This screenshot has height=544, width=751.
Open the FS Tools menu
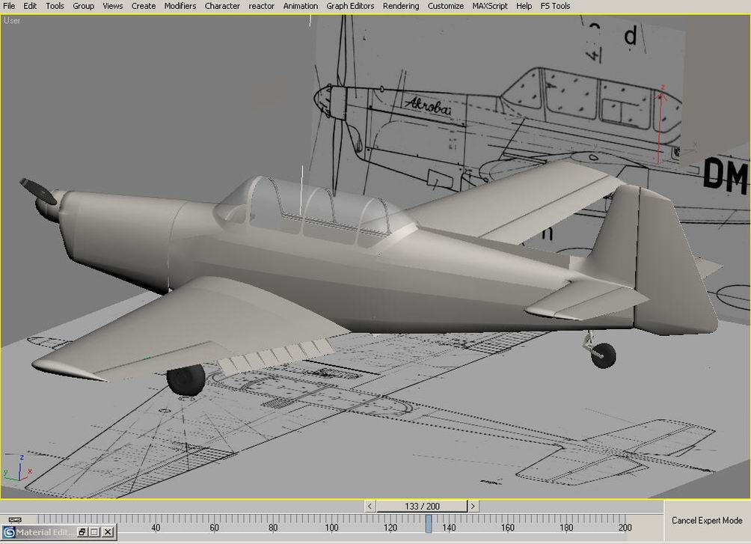pos(555,6)
